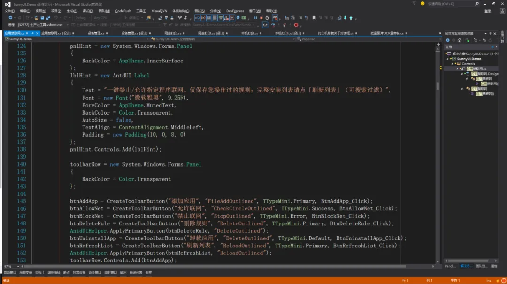The height and width of the screenshot is (284, 507).
Task: Click the glasses icon in the debug toolbar
Action: point(265,25)
